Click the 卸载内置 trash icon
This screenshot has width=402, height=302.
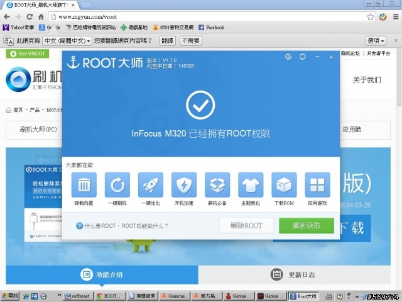click(84, 184)
